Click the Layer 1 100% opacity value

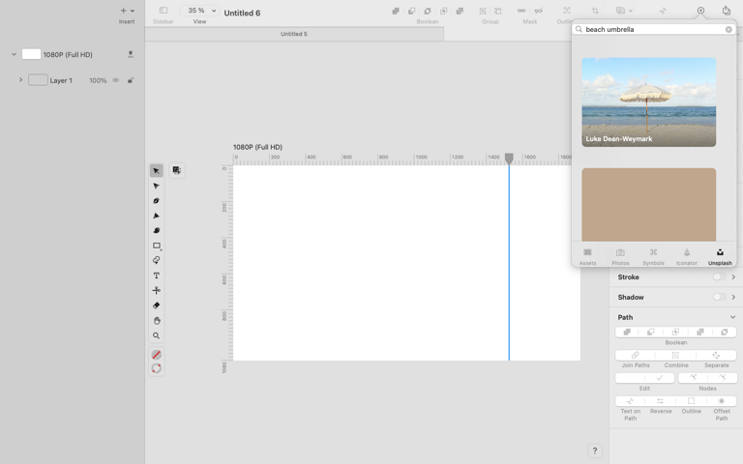coord(98,80)
